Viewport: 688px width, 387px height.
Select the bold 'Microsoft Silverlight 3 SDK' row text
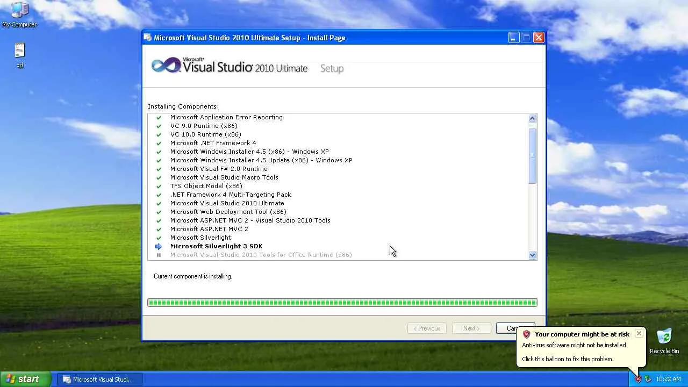click(217, 246)
